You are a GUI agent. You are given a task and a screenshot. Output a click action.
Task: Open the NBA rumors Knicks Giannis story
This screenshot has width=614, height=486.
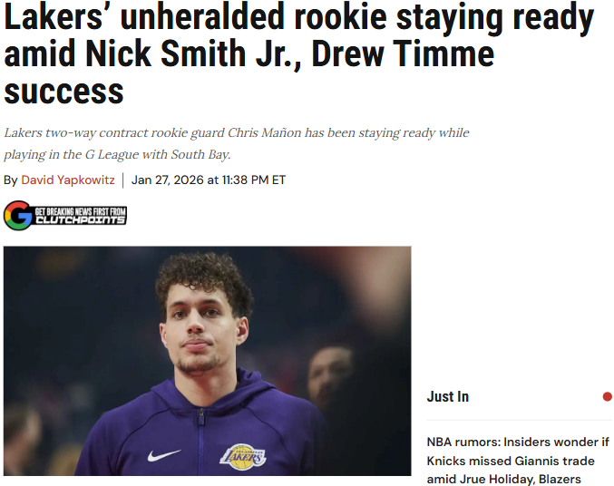pyautogui.click(x=518, y=461)
